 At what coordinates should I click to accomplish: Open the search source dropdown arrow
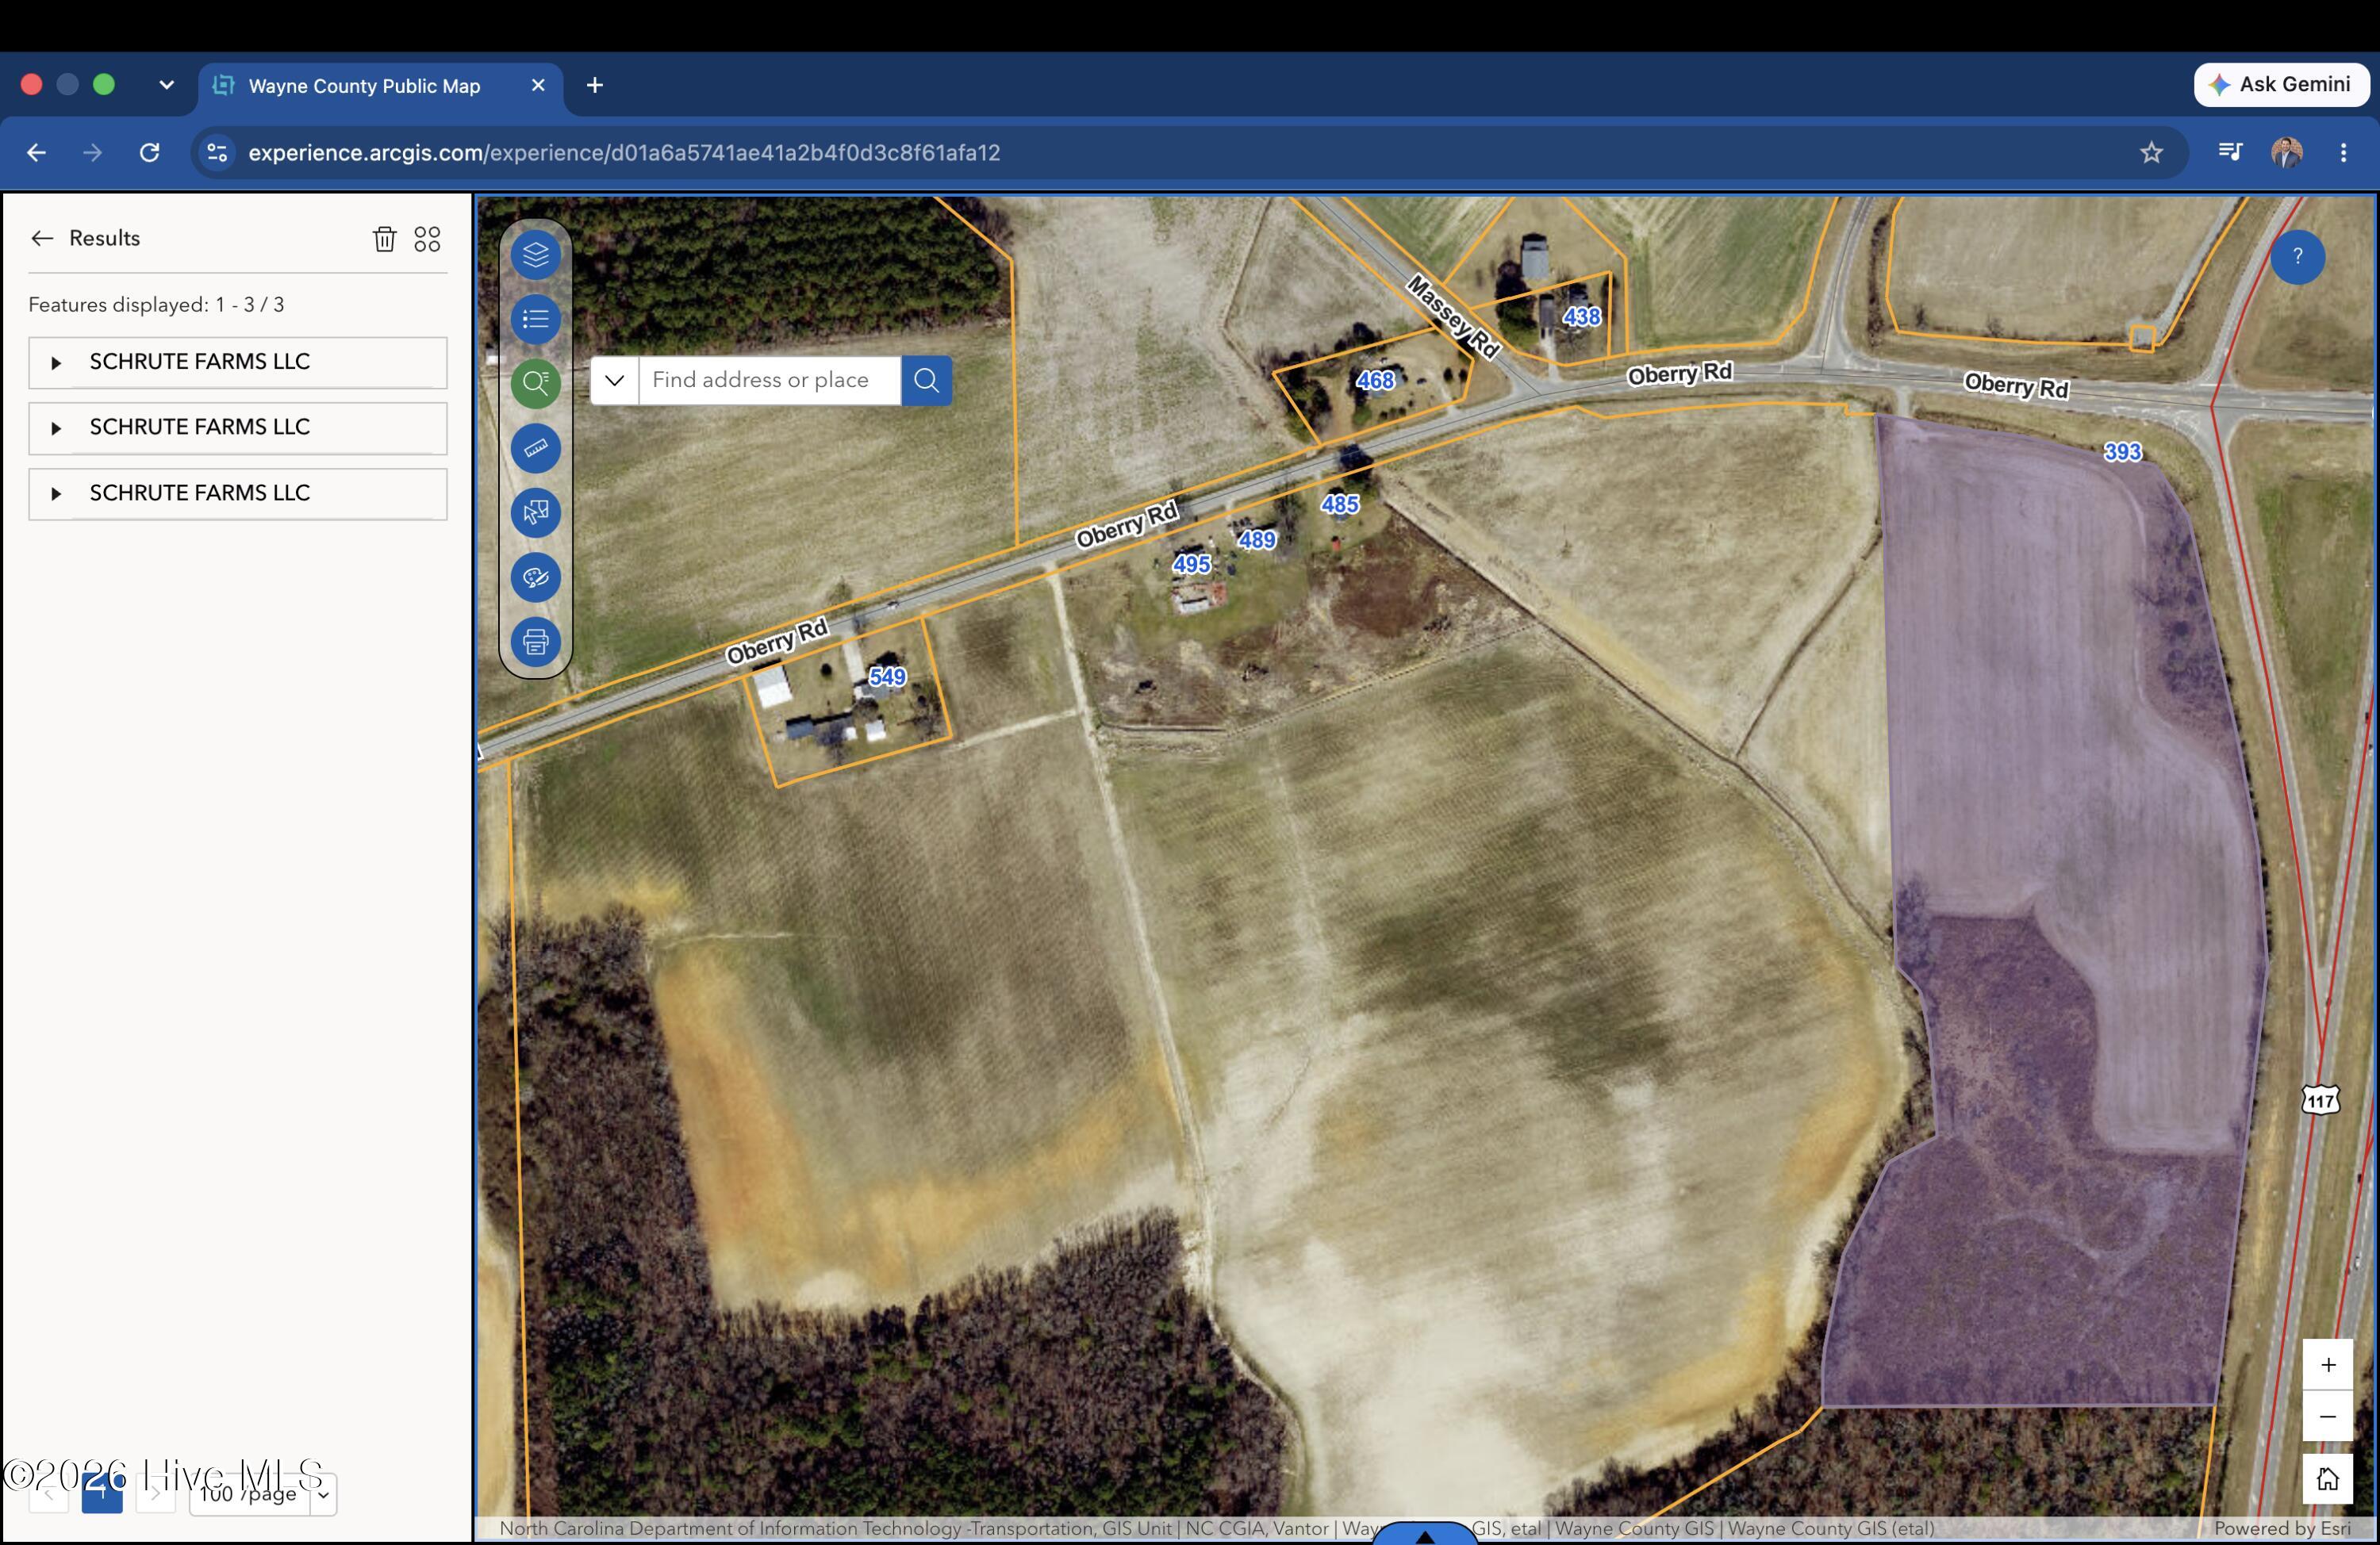pyautogui.click(x=614, y=380)
